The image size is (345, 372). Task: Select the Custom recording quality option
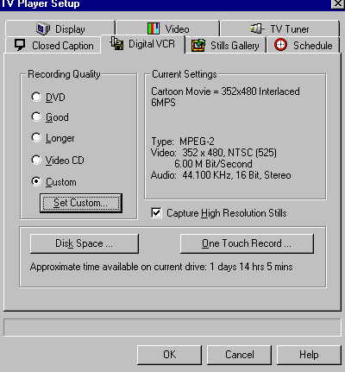coord(54,182)
